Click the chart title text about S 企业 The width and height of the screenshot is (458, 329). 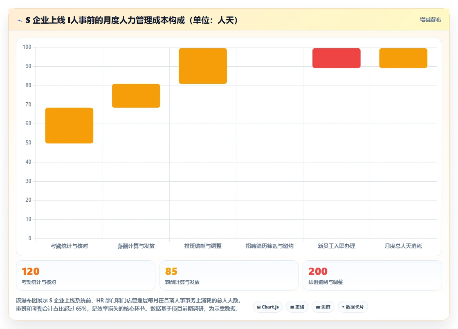click(132, 20)
